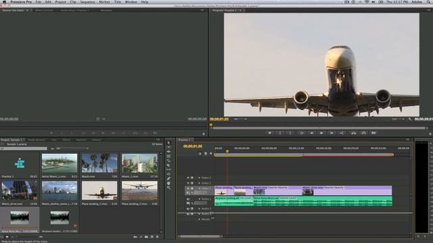Play the sequence in Program monitor
The image size is (433, 243).
(322, 133)
